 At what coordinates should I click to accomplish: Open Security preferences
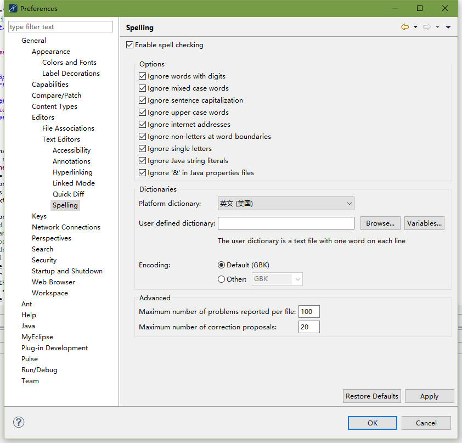tap(44, 260)
